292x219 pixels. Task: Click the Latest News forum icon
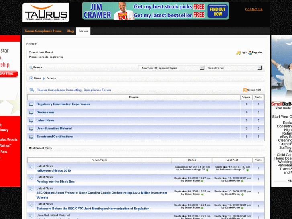tap(31, 121)
